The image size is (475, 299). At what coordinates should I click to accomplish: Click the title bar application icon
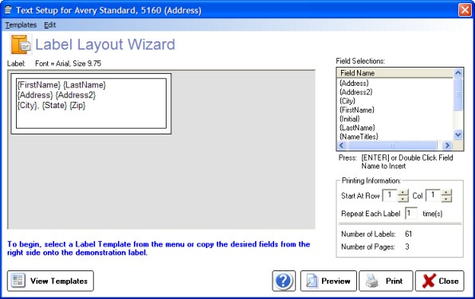[8, 10]
